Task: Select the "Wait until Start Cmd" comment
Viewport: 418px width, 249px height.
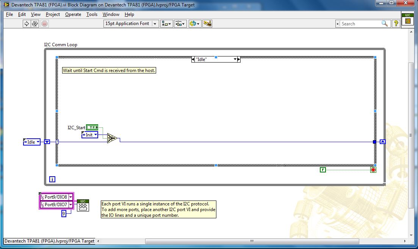Action: point(109,70)
